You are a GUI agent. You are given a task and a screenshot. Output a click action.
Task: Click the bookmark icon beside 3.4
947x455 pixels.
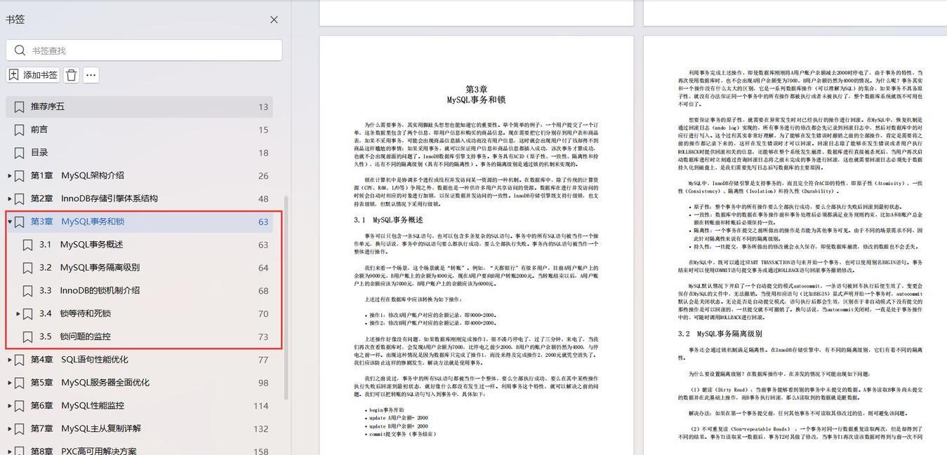pos(27,314)
